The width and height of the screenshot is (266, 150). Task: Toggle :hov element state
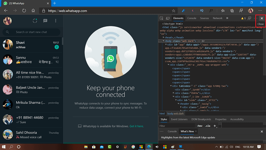[x=200, y=126]
